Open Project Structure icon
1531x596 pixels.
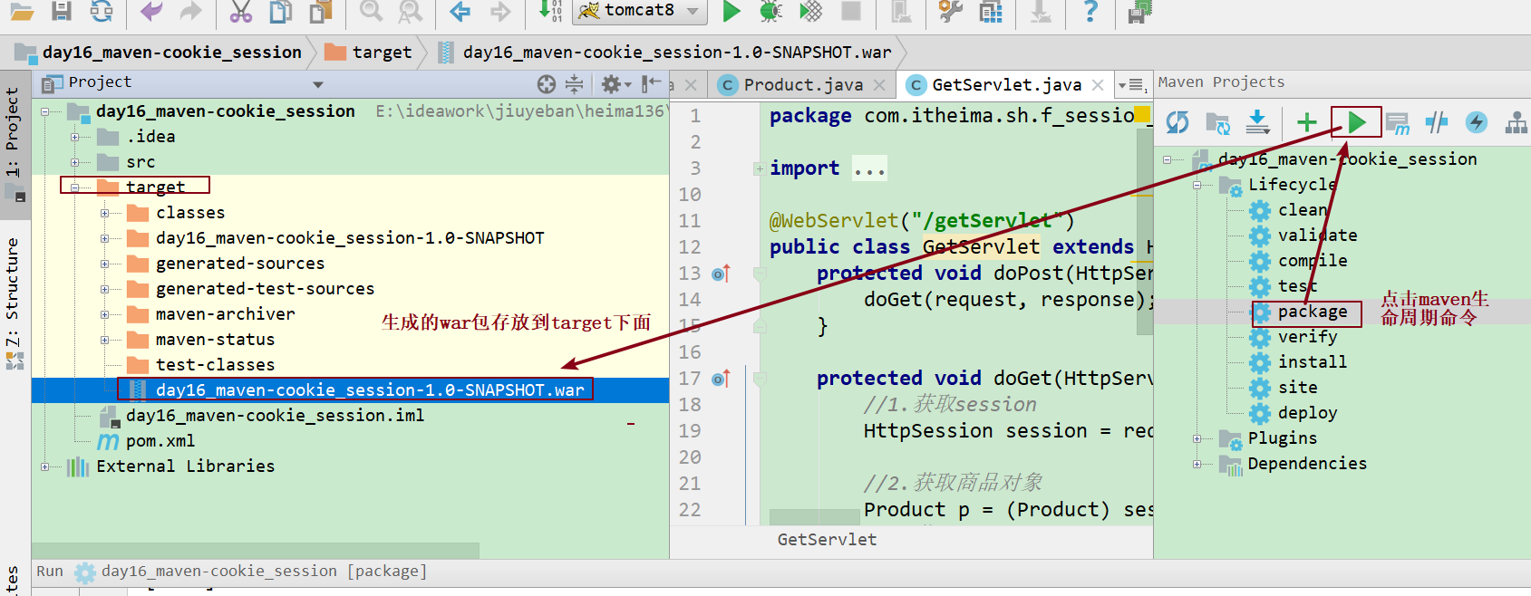click(991, 11)
